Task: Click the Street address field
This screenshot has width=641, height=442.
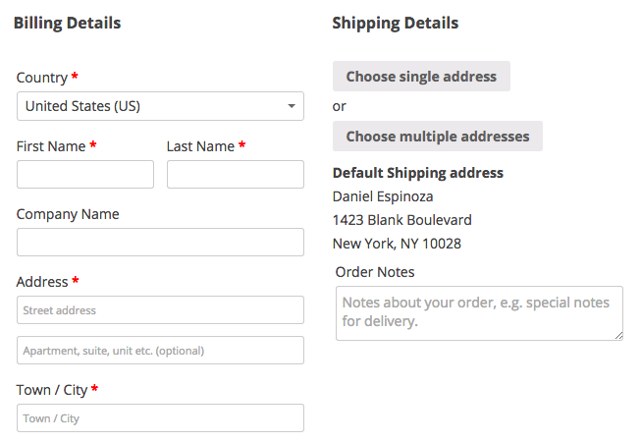Action: (160, 310)
